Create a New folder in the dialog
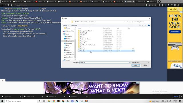The height and width of the screenshot is (103, 183). [74, 25]
